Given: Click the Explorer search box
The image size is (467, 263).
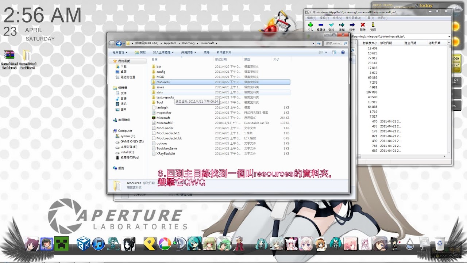Looking at the screenshot, I should pyautogui.click(x=335, y=43).
